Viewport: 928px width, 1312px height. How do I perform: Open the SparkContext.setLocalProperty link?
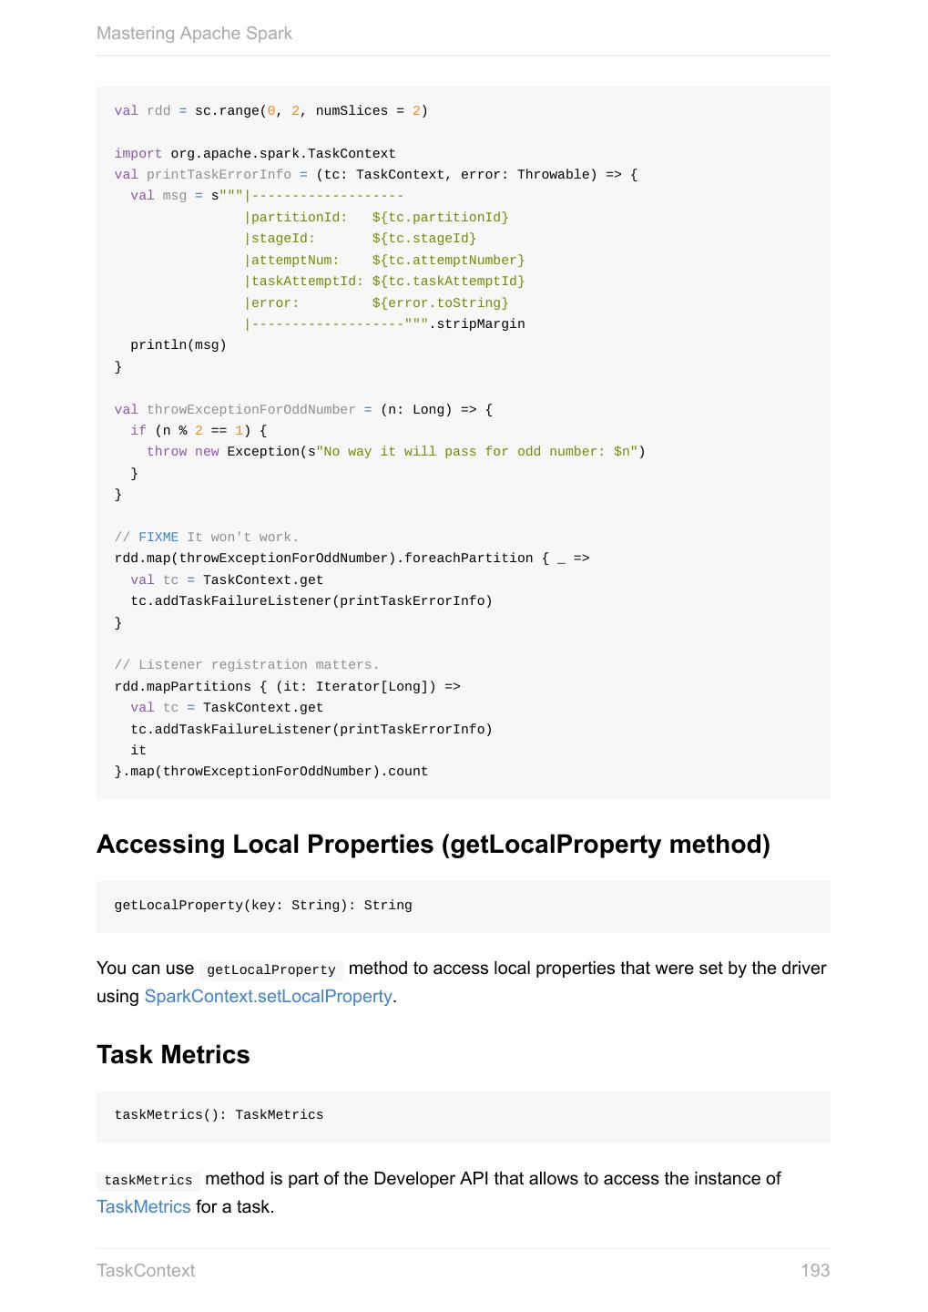click(x=268, y=997)
